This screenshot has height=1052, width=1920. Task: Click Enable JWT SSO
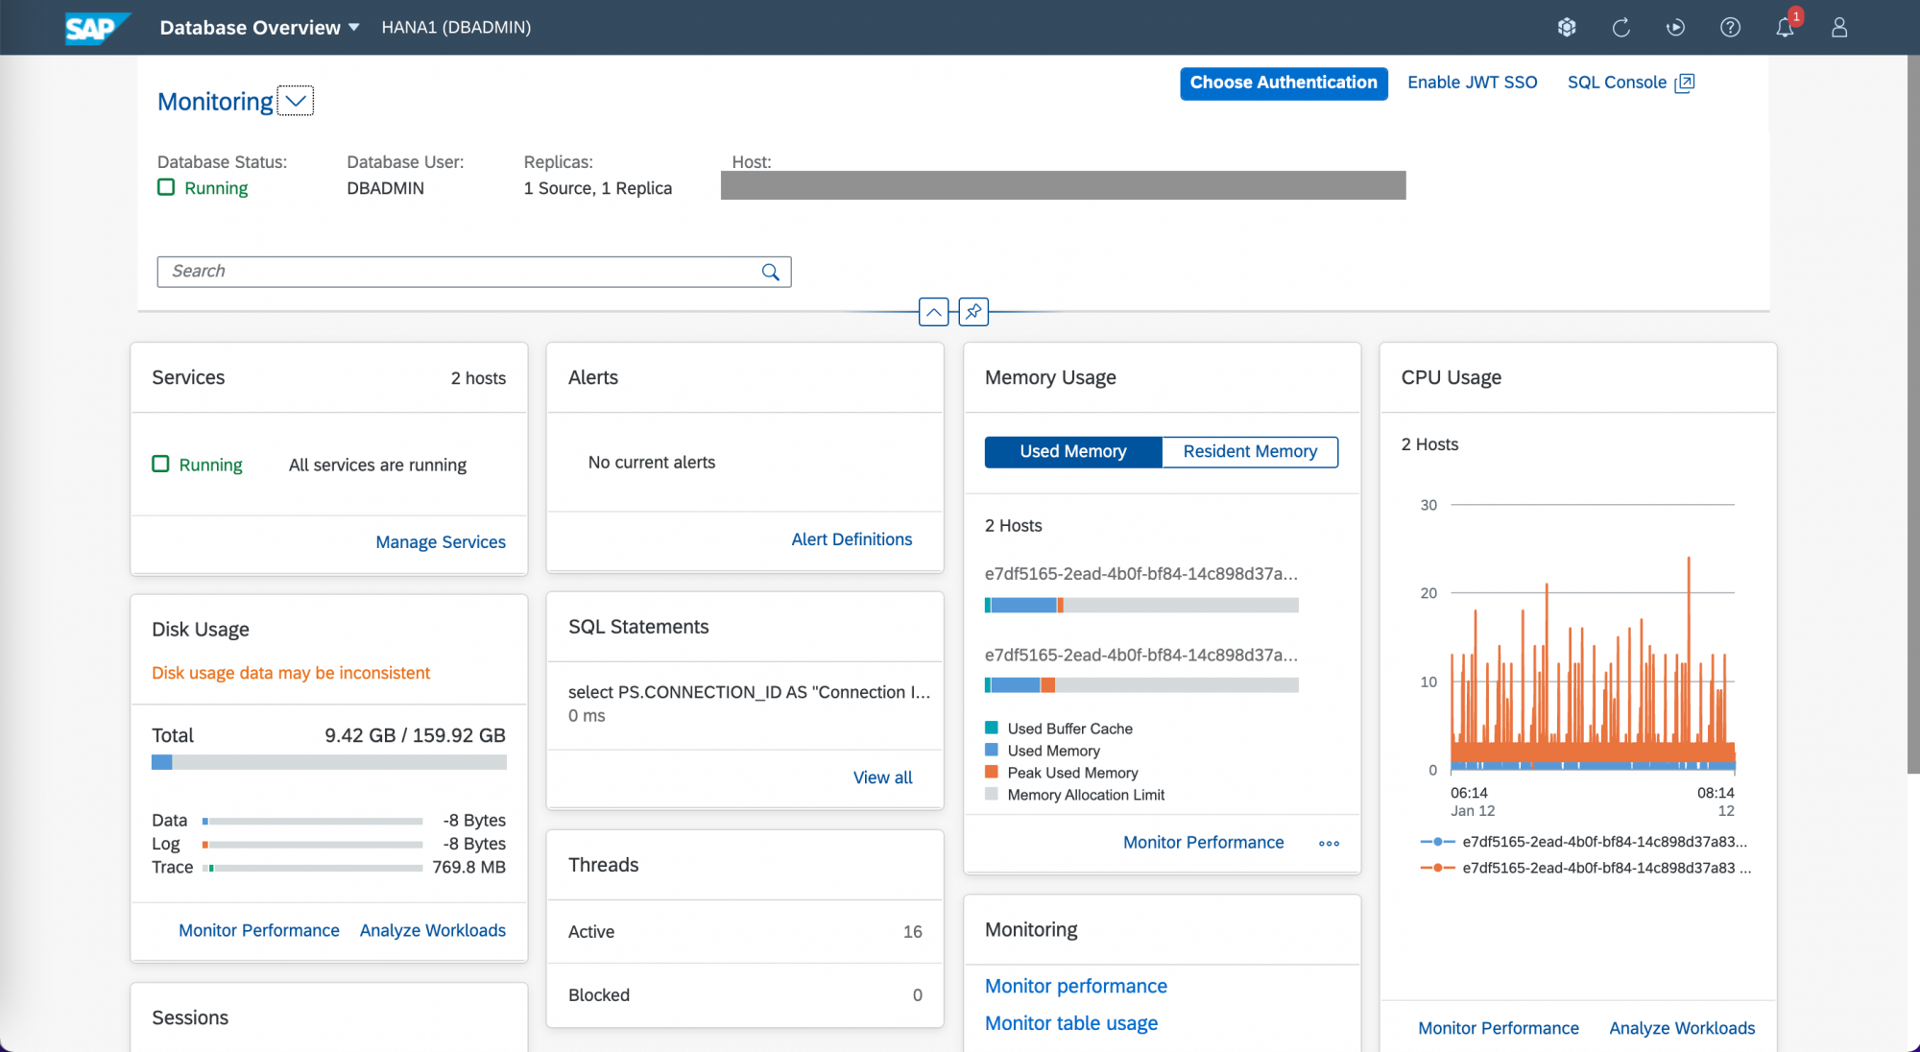coord(1472,83)
